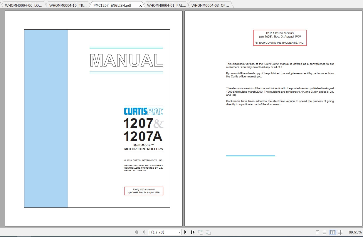Click paragraph about bookmarks being added
Image resolution: width=363 pixels, height=237 pixels.
(280, 103)
